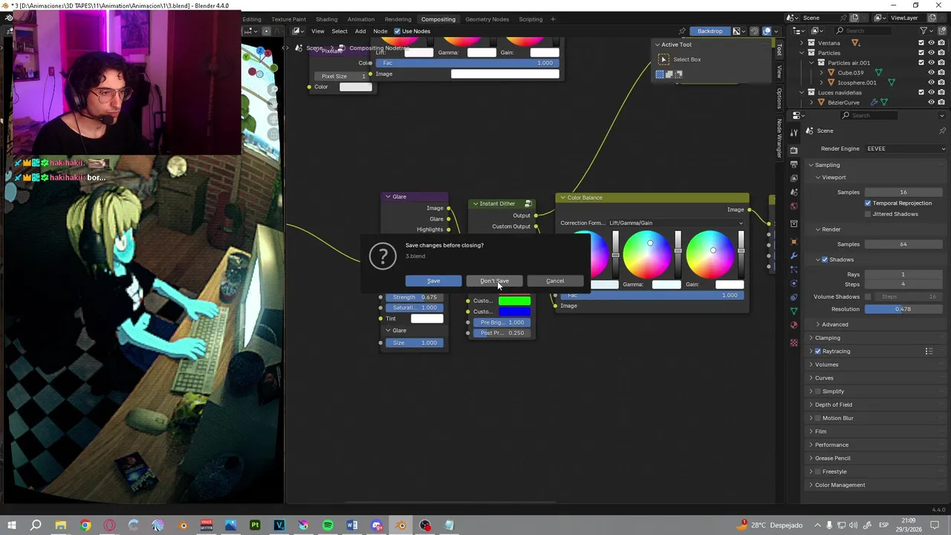
Task: Click the Gain color wheel
Action: pyautogui.click(x=712, y=254)
